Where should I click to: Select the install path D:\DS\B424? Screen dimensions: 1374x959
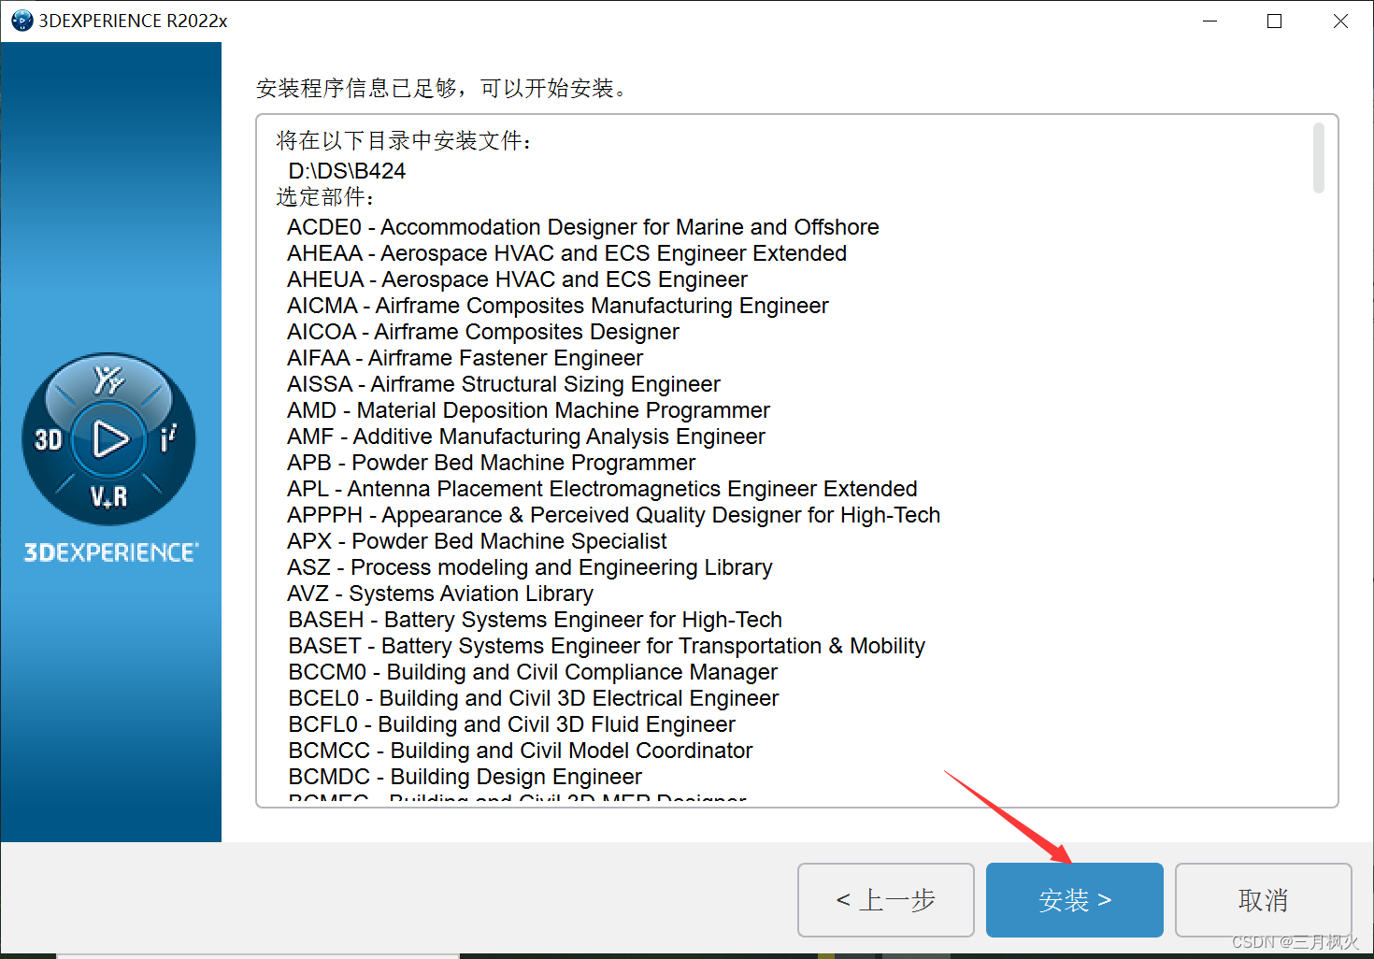point(347,171)
